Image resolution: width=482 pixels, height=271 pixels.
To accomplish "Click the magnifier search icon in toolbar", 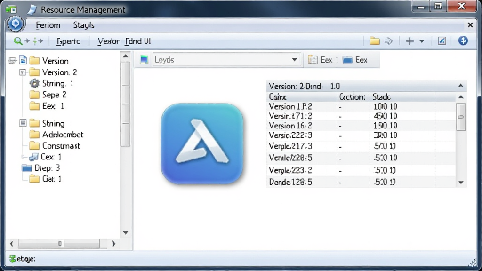I will click(18, 41).
